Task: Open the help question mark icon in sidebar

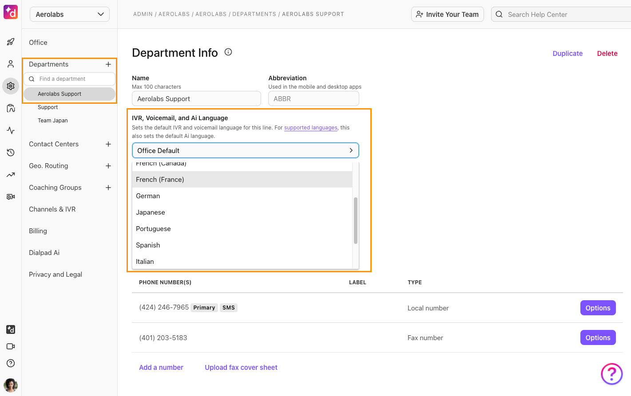Action: pyautogui.click(x=11, y=363)
